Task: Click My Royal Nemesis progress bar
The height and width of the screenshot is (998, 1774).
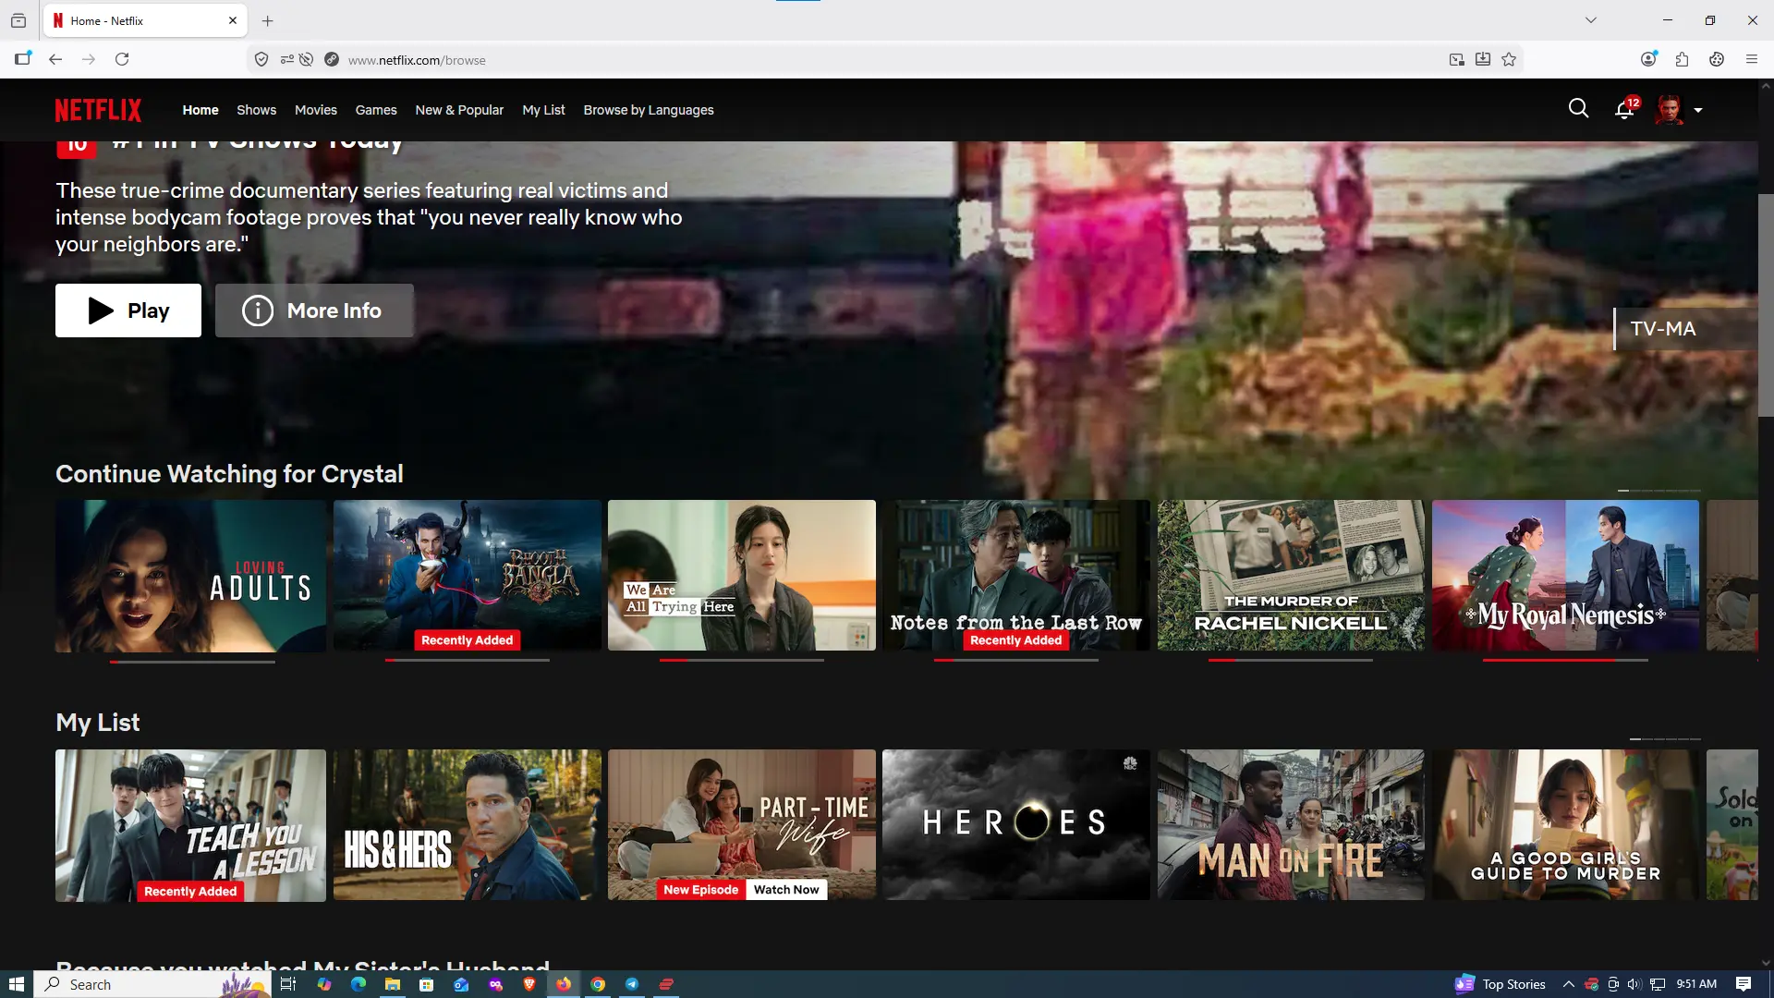Action: click(1565, 661)
